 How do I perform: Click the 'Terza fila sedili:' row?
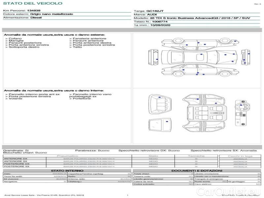click(x=35, y=176)
